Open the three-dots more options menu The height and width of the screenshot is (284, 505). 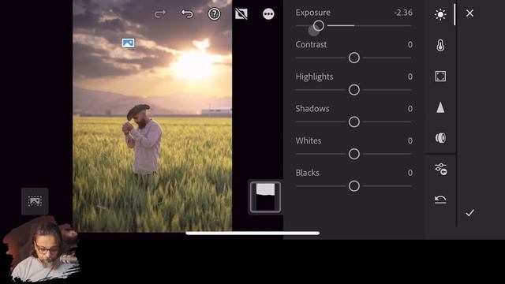click(x=268, y=14)
